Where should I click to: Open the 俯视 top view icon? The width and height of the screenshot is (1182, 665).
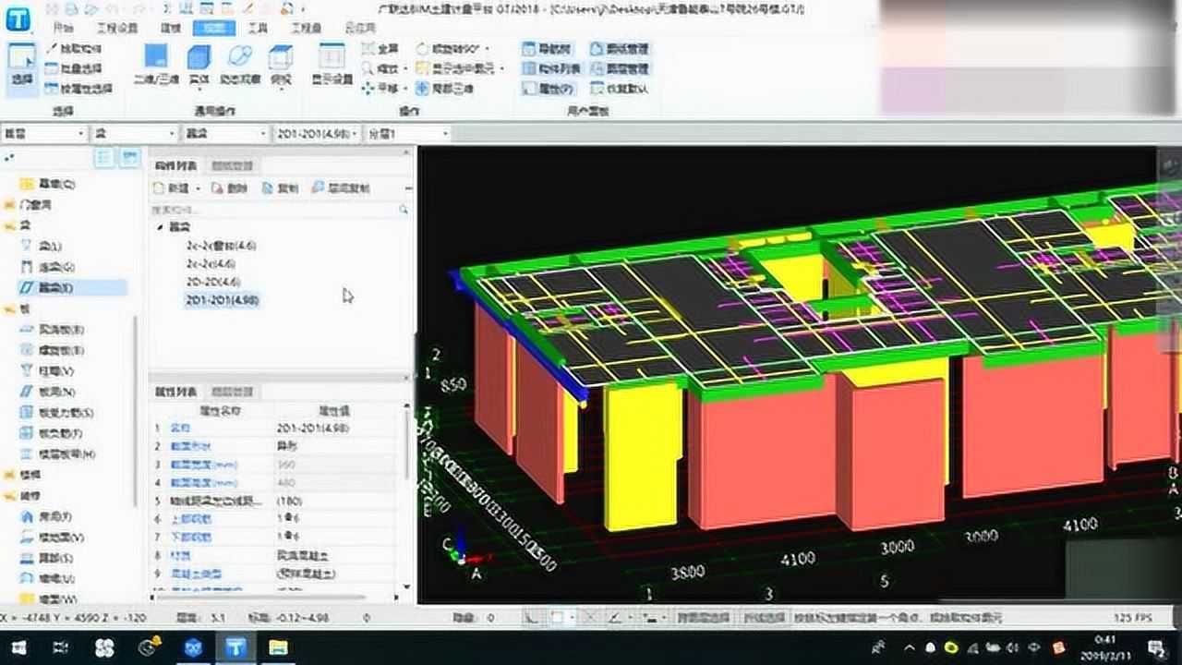pyautogui.click(x=280, y=63)
